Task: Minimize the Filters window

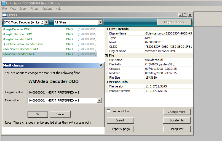Action: [x=180, y=15]
